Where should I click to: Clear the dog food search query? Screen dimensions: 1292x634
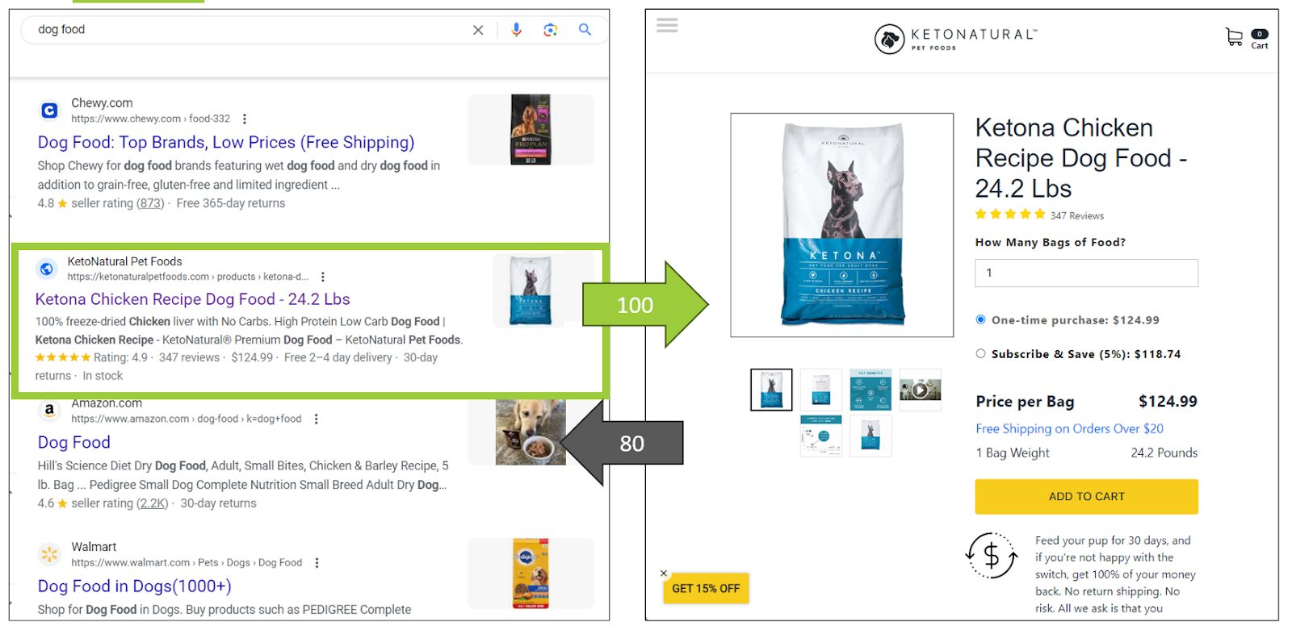click(x=478, y=30)
